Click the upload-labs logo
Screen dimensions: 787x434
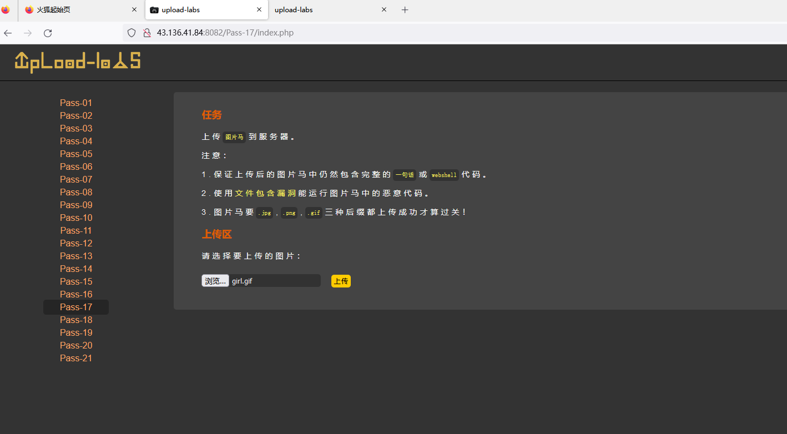tap(77, 62)
